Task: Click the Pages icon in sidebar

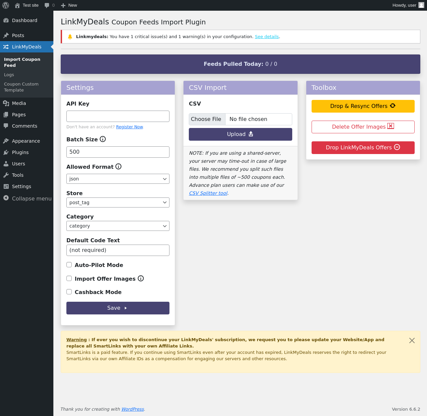Action: 6,115
